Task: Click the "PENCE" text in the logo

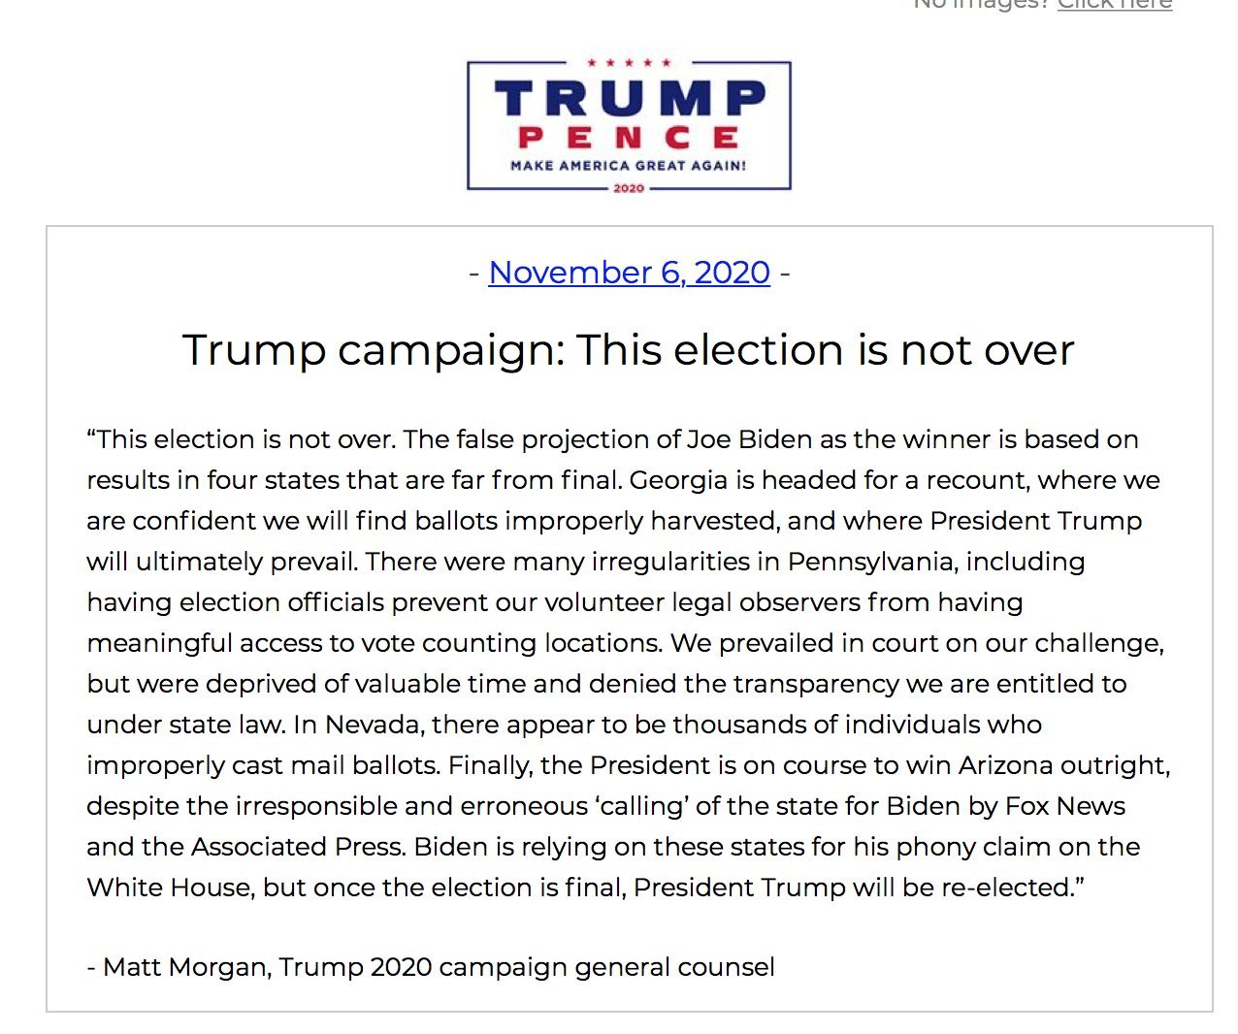Action: coord(629,138)
